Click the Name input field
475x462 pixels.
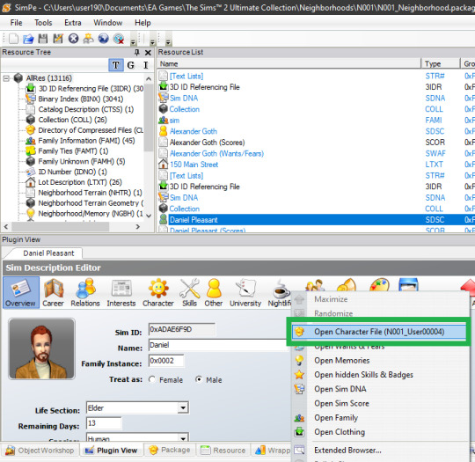click(x=218, y=345)
